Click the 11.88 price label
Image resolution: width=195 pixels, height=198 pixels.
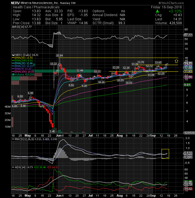(151, 75)
